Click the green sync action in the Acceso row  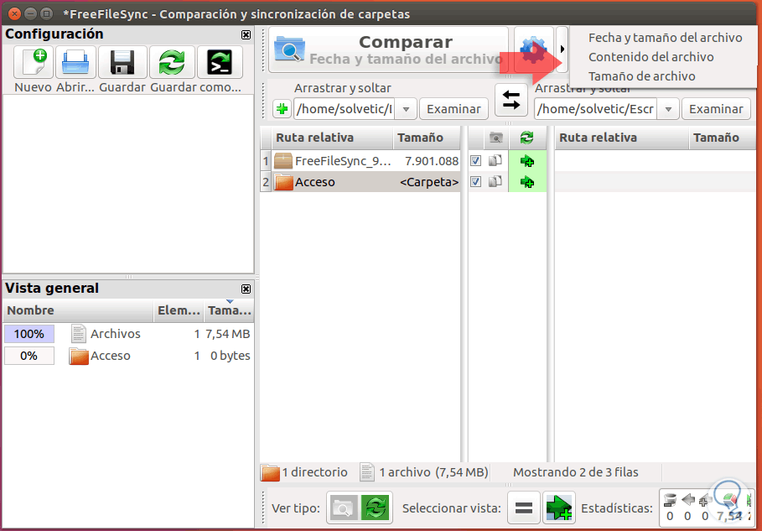(527, 182)
